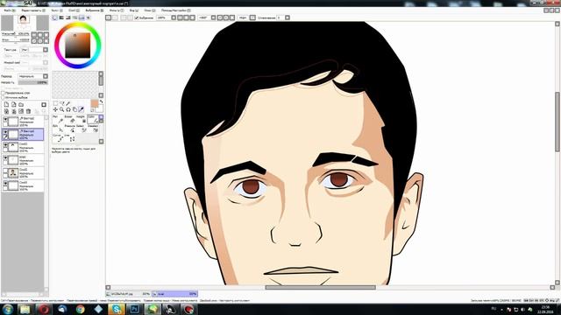Select the Weight vector tool
The image size is (561, 315).
click(82, 120)
